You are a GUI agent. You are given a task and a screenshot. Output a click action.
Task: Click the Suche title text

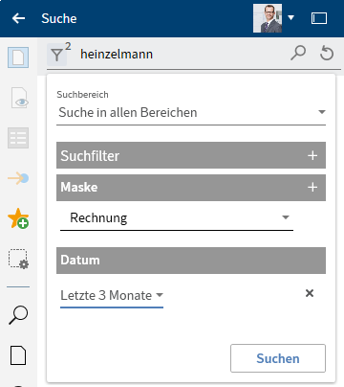(x=59, y=18)
